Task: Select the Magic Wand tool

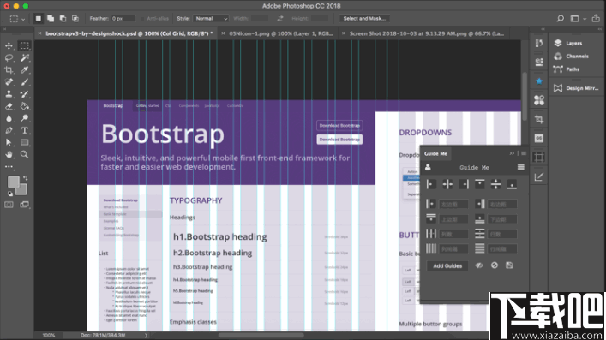Action: pos(24,58)
